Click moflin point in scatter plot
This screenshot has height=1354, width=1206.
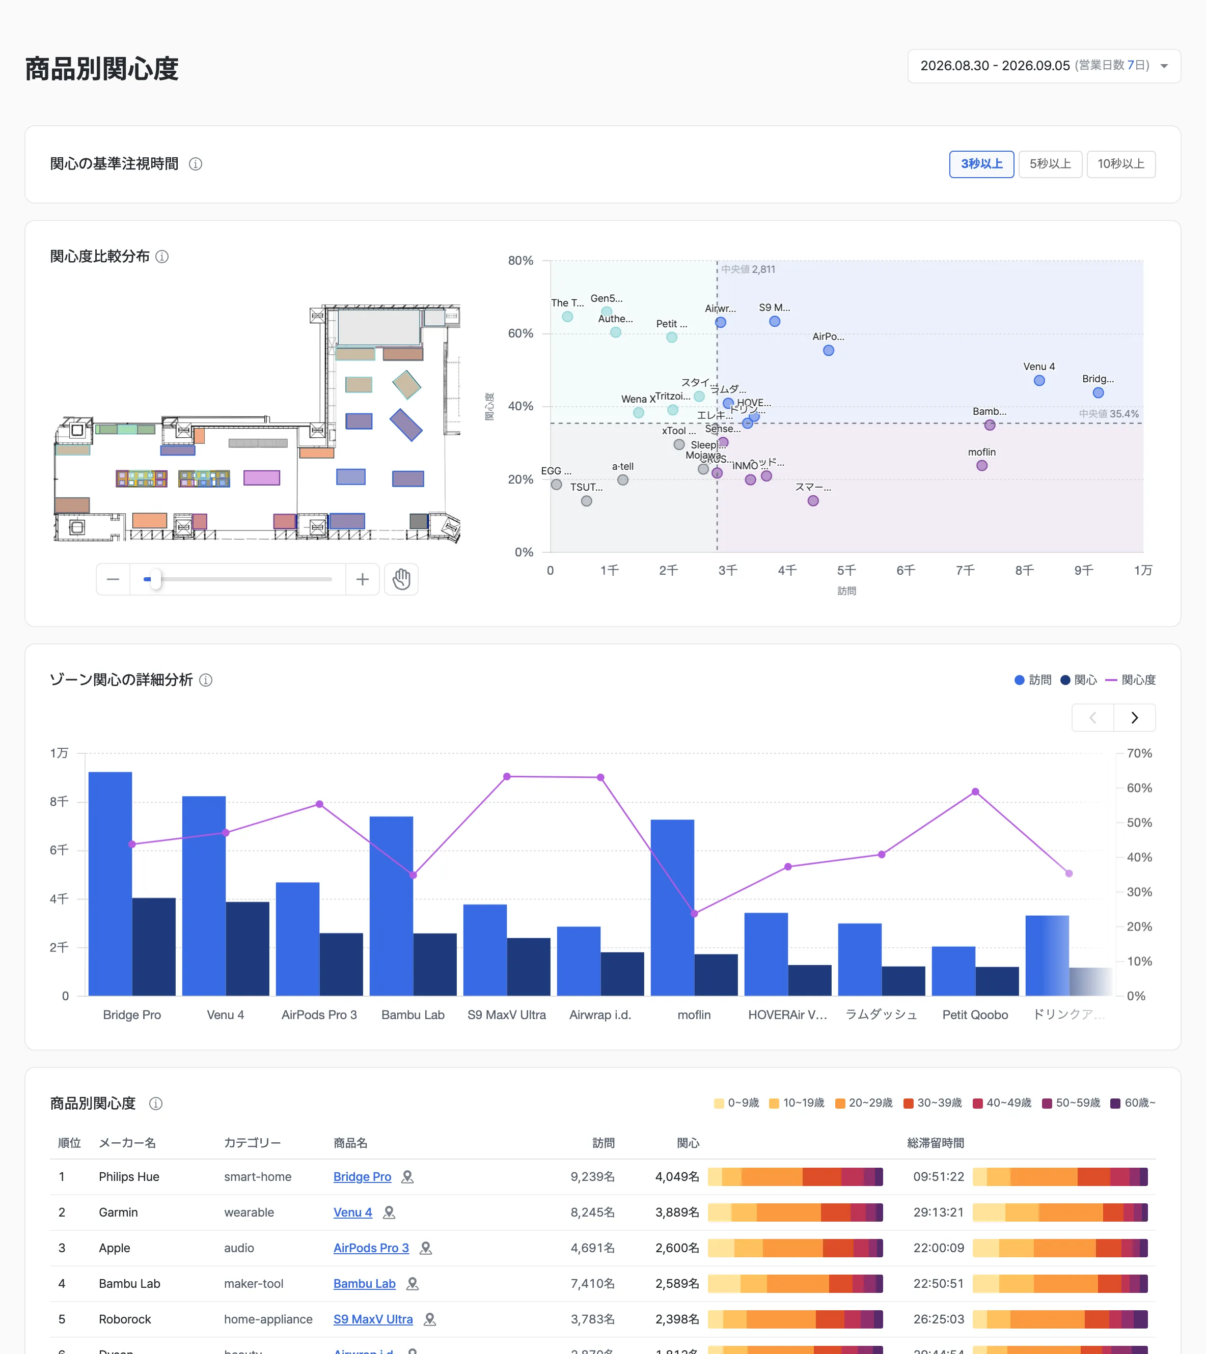(982, 466)
